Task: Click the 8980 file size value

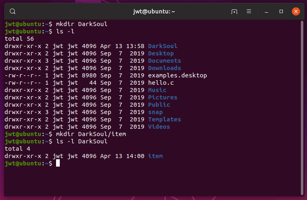Action: pyautogui.click(x=89, y=75)
